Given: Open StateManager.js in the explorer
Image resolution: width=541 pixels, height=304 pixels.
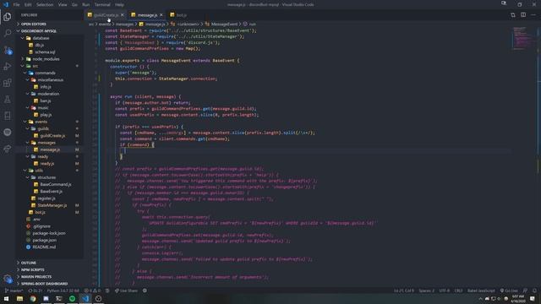Looking at the screenshot, I should (x=52, y=205).
